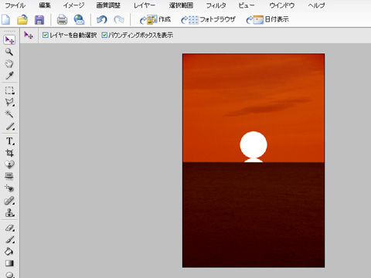Select the Move tool in toolbox
Viewport: 371px width, 278px height.
pyautogui.click(x=10, y=40)
